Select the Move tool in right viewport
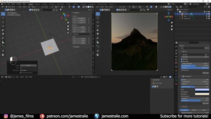The width and height of the screenshot is (211, 119). pos(98,22)
